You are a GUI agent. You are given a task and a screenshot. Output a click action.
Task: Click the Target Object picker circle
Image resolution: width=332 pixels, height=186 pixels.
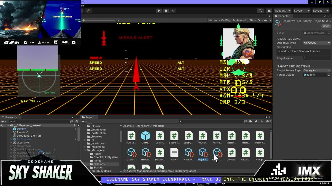(329, 75)
